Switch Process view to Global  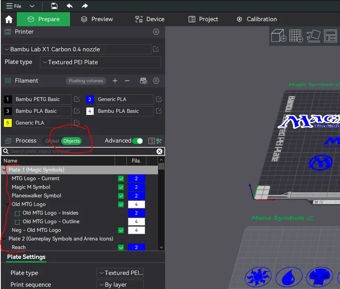click(52, 141)
